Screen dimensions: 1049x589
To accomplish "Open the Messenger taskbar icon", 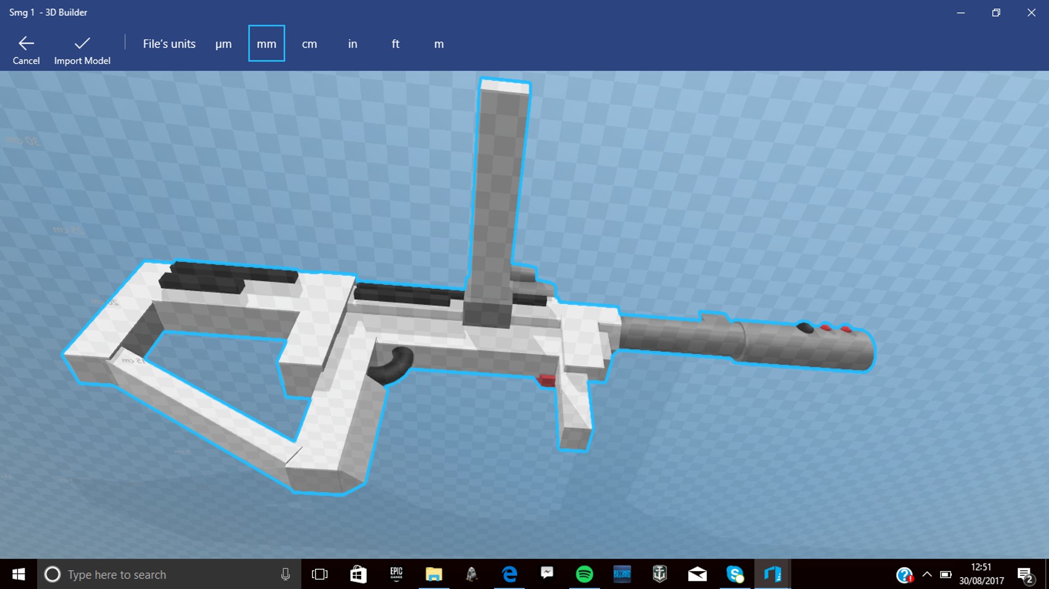I will coord(547,574).
